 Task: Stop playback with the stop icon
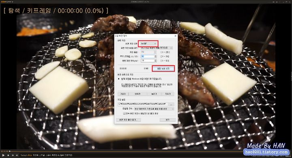click(x=8, y=155)
